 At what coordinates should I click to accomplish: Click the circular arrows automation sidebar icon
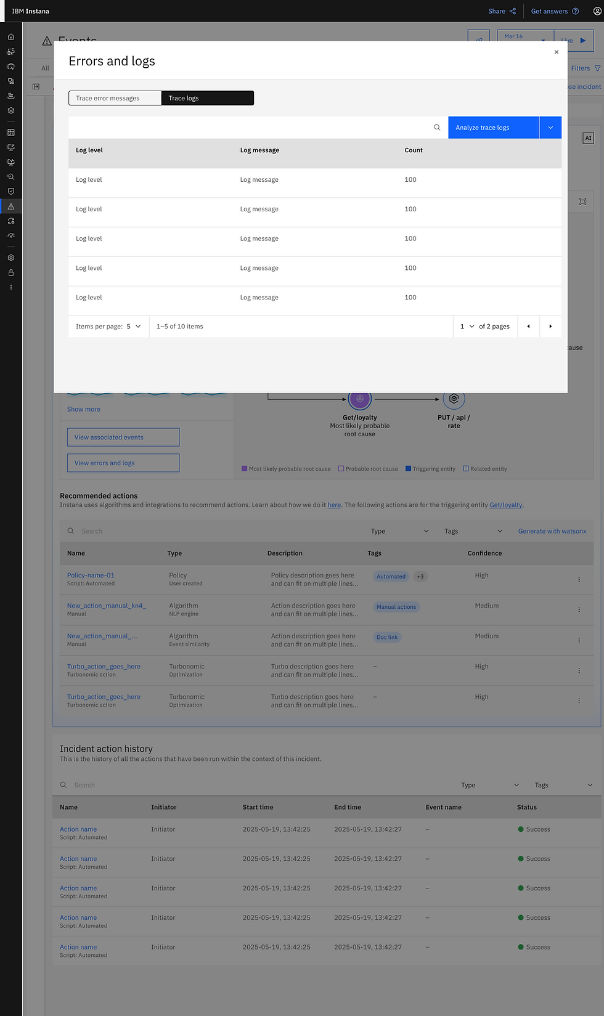coord(10,221)
